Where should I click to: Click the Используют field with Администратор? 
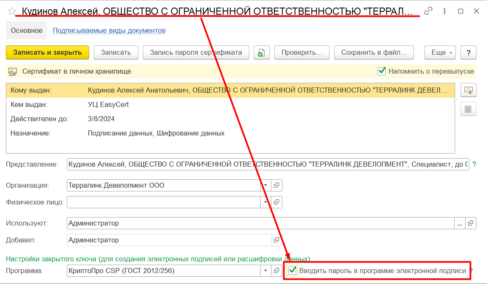click(x=261, y=223)
